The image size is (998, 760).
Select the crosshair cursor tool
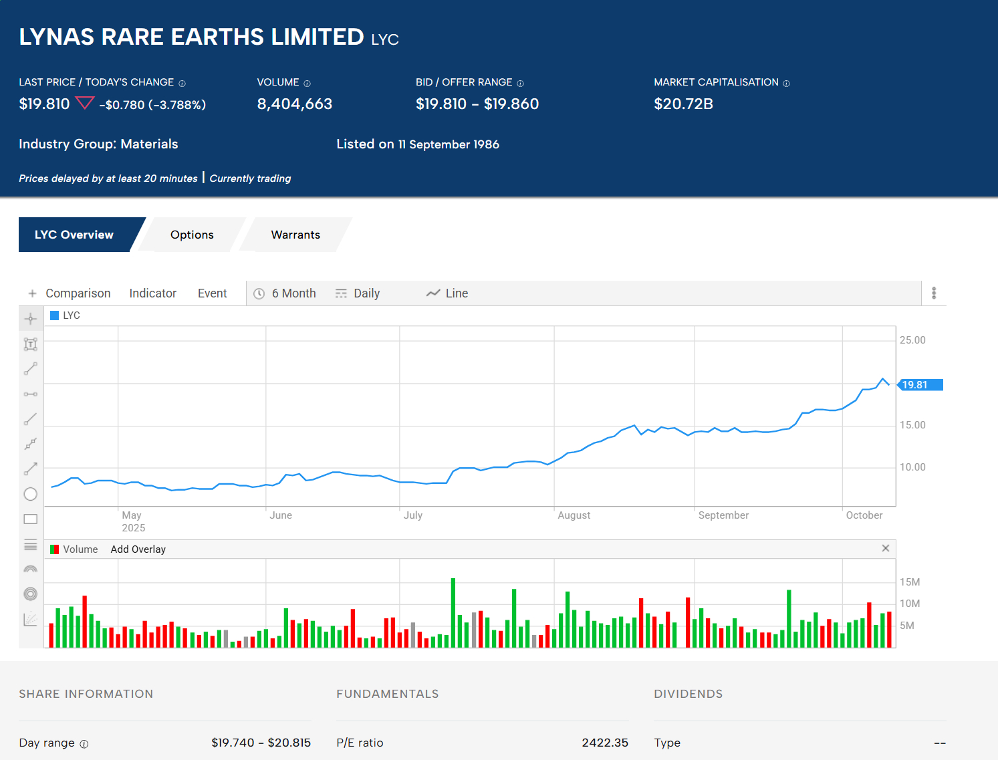(x=31, y=319)
